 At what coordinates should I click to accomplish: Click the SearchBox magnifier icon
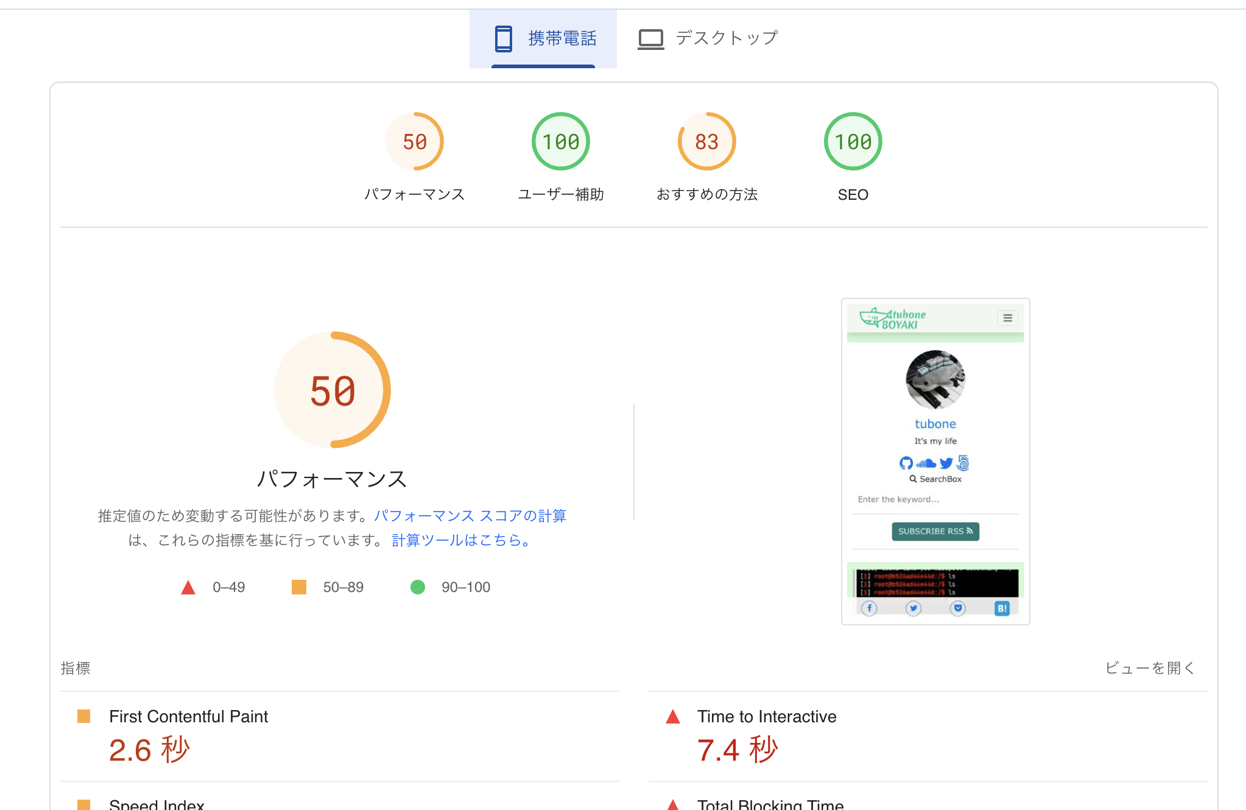click(913, 479)
